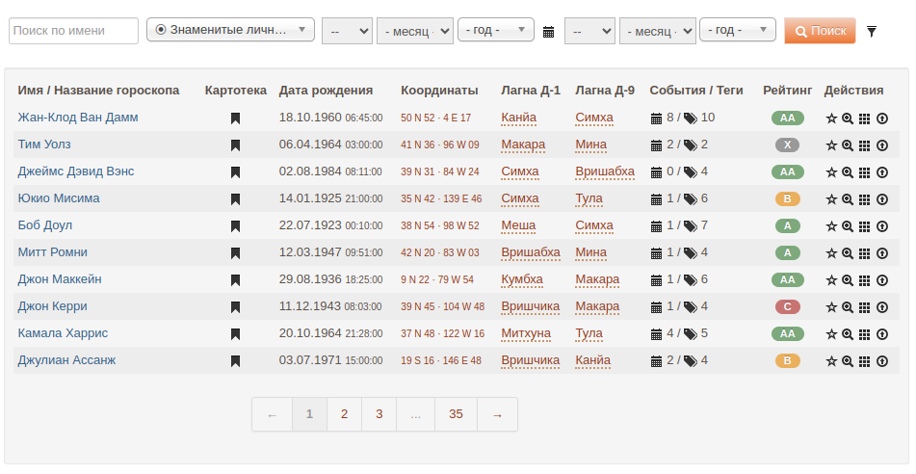Click up-arrow circle icon for Тим Уолз

[882, 145]
